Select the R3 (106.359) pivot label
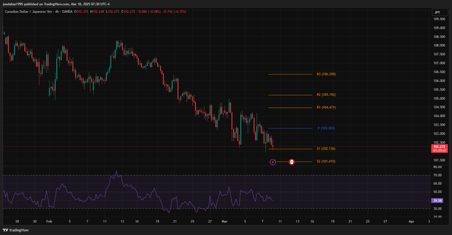The height and width of the screenshot is (235, 452). pyautogui.click(x=326, y=74)
